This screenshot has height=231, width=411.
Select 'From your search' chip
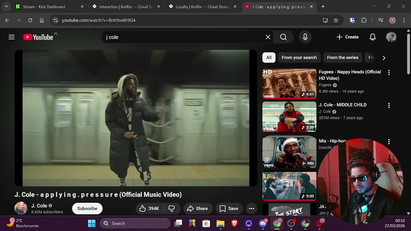(299, 58)
